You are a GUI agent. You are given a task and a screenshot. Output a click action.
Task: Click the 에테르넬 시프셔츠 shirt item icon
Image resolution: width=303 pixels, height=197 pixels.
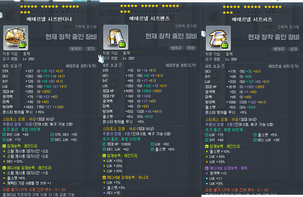point(219,38)
